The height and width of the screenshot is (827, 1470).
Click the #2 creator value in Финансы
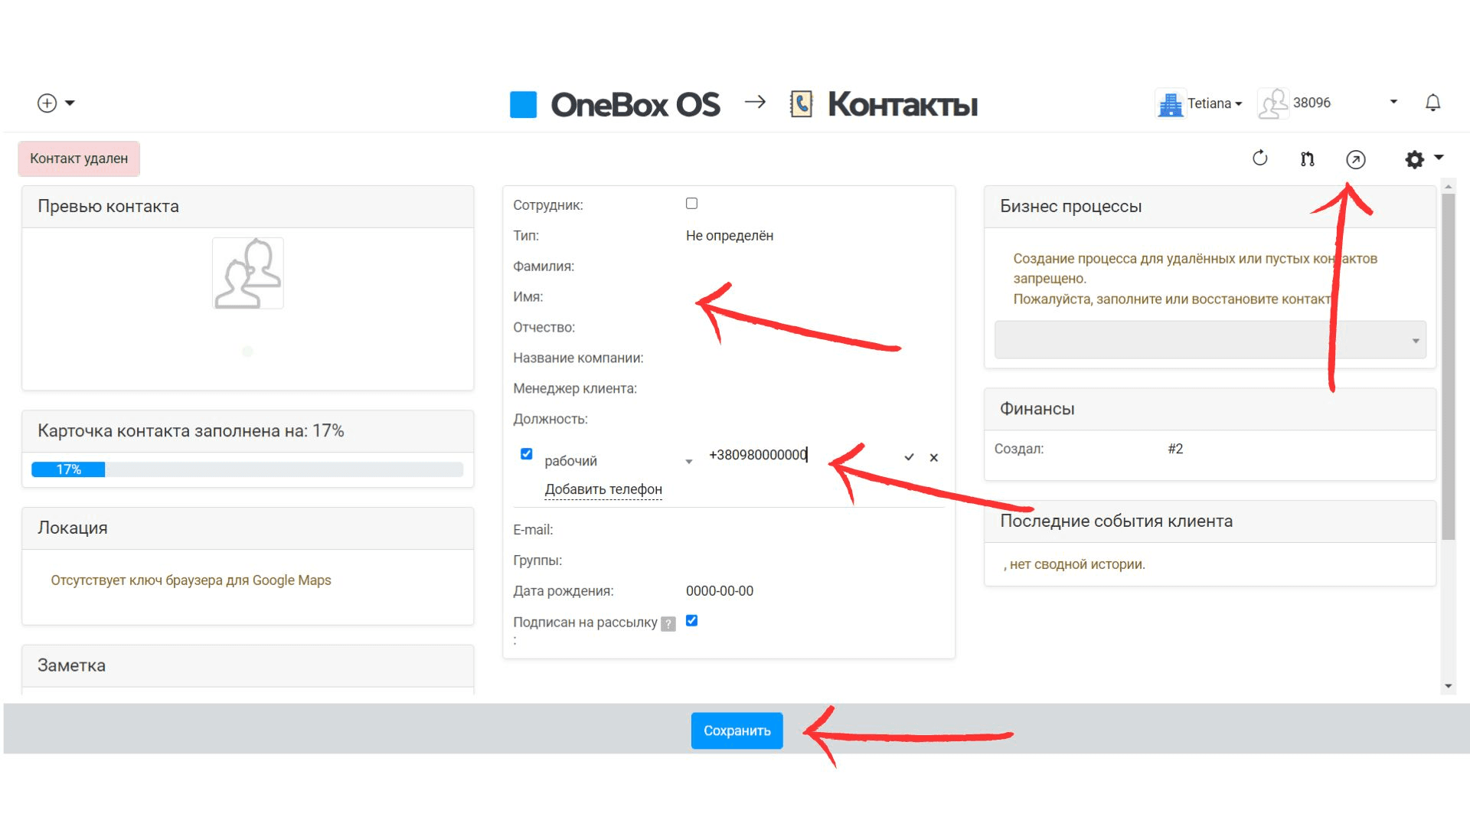coord(1175,449)
